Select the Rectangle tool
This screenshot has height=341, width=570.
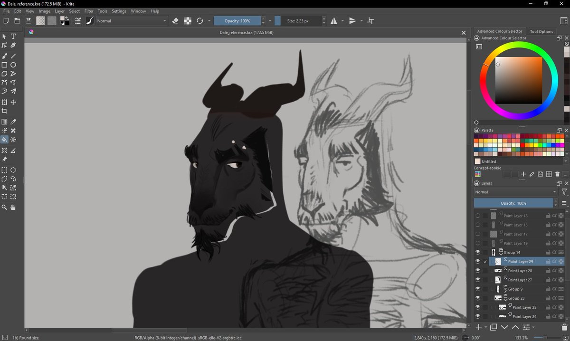pos(4,65)
